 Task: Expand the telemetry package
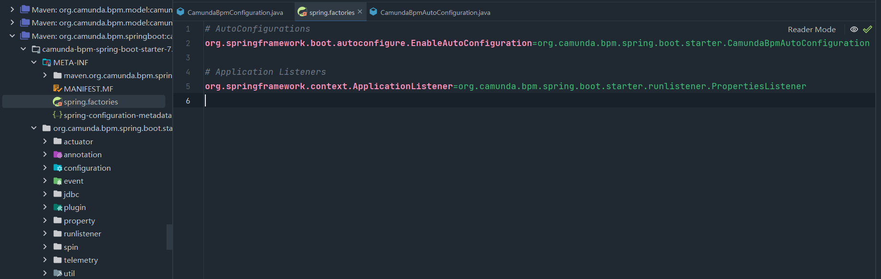click(45, 260)
